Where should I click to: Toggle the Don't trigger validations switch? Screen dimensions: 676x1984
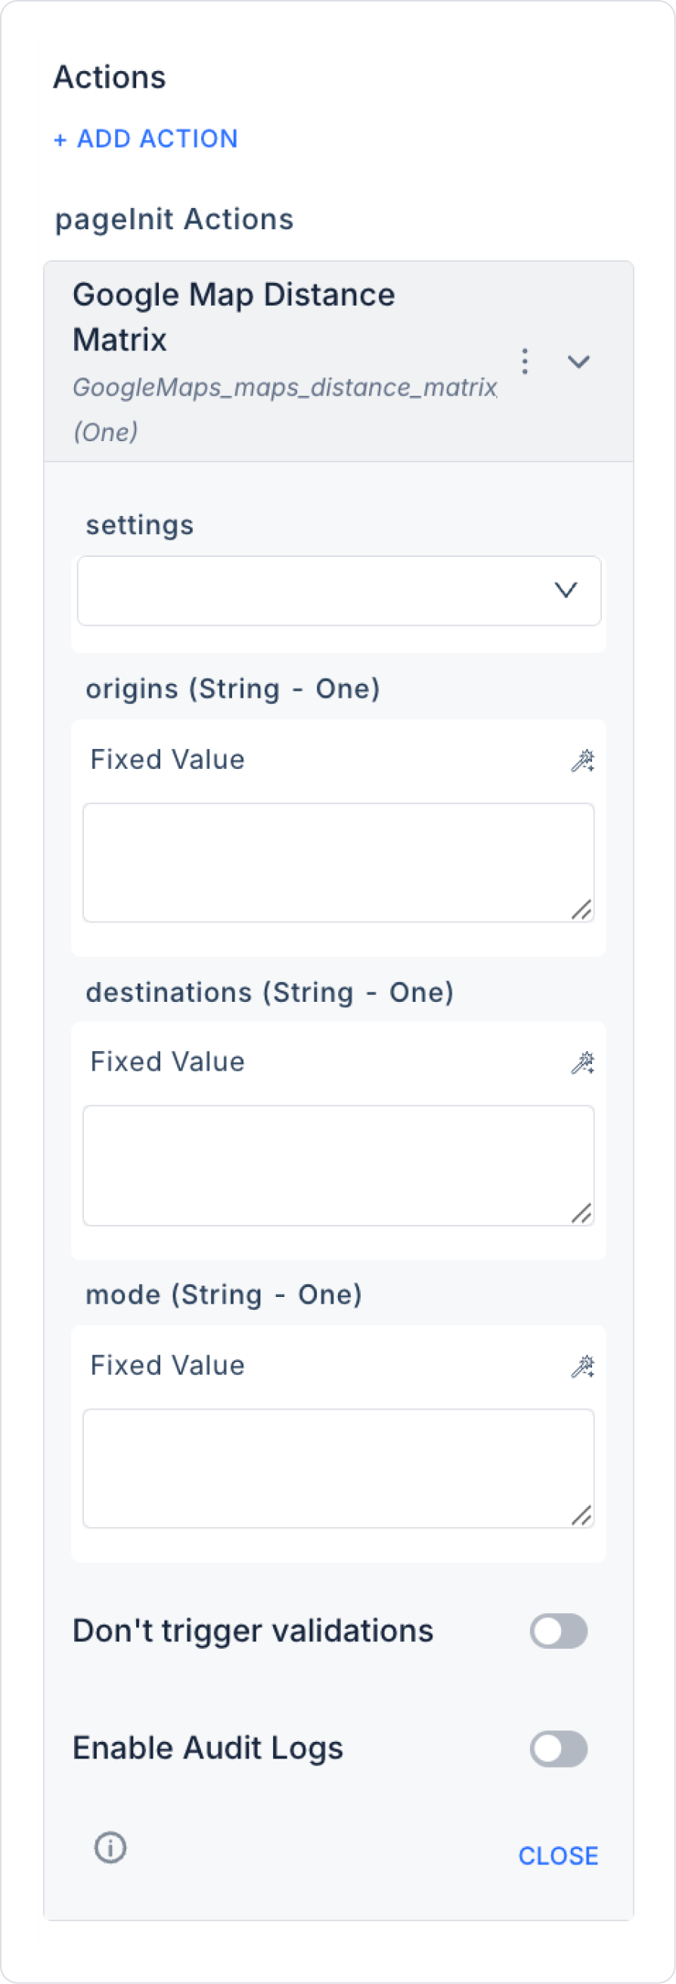point(558,1631)
